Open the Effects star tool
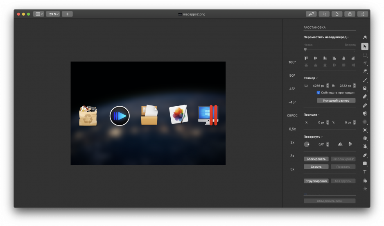The width and height of the screenshot is (384, 226). point(365,189)
